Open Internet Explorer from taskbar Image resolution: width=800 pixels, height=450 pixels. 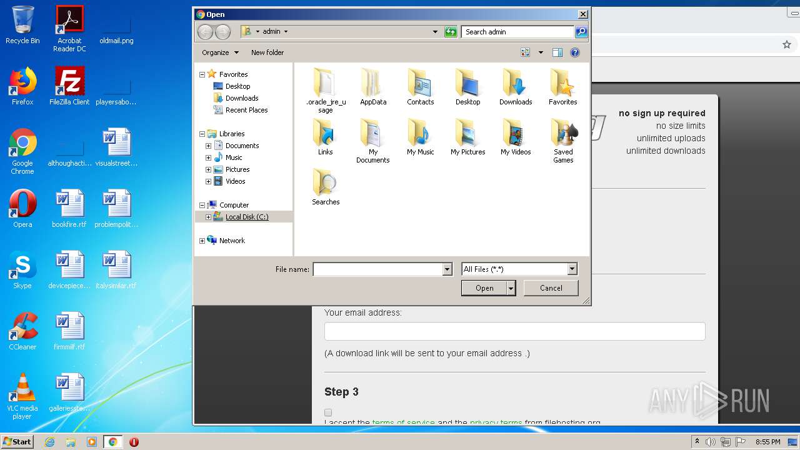(49, 442)
